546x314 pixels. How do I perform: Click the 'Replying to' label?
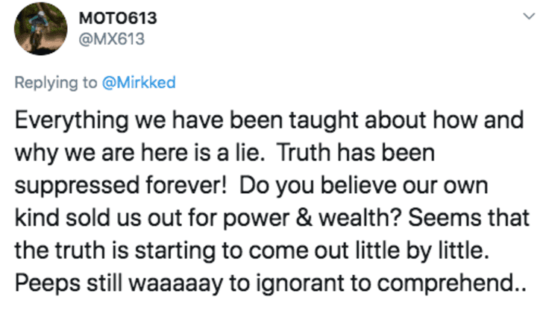coord(56,84)
